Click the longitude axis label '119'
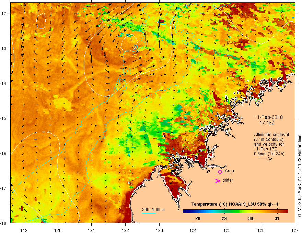Image resolution: width=302 pixels, height=233 pixels. pos(24,230)
